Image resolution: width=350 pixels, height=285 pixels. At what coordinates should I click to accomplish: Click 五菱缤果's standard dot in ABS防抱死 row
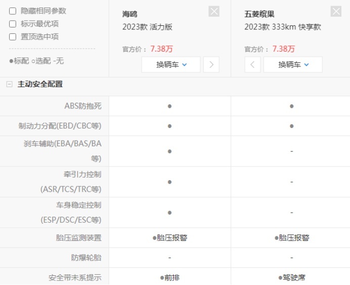tap(291, 106)
